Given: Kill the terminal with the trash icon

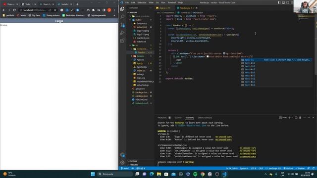Looking at the screenshot, I should (x=300, y=118).
